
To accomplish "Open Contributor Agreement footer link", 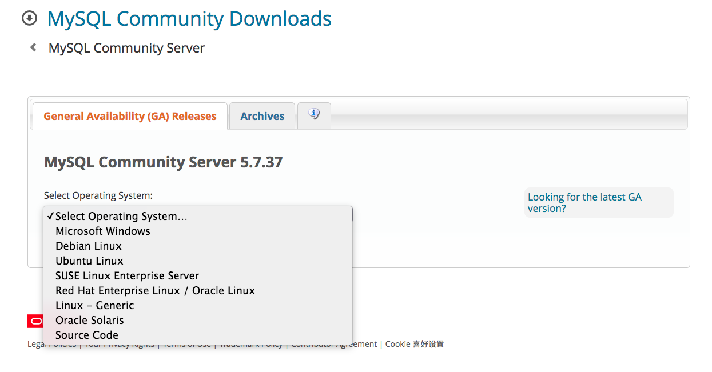I will coord(334,344).
